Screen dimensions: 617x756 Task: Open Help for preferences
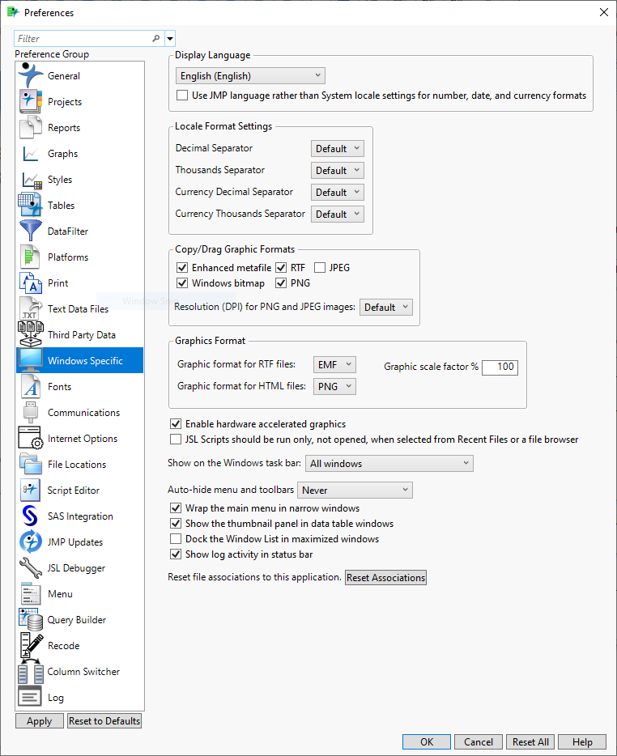(x=582, y=741)
